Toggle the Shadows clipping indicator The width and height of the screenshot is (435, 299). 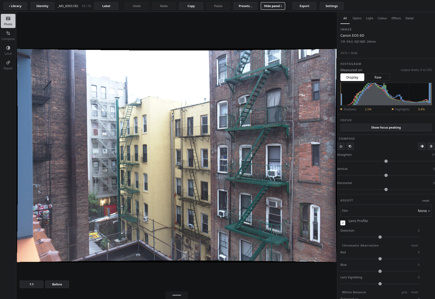click(348, 109)
